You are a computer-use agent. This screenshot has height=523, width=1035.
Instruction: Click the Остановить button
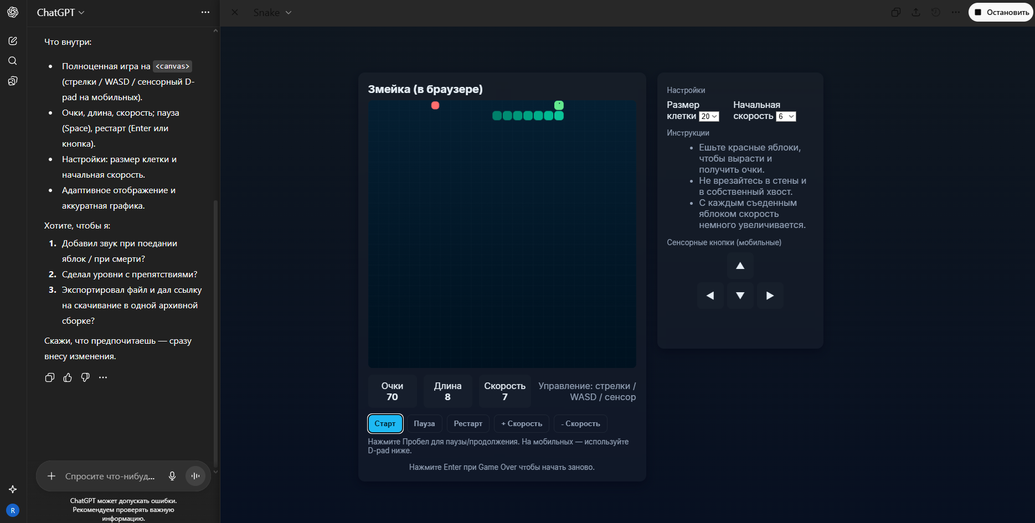tap(1001, 12)
